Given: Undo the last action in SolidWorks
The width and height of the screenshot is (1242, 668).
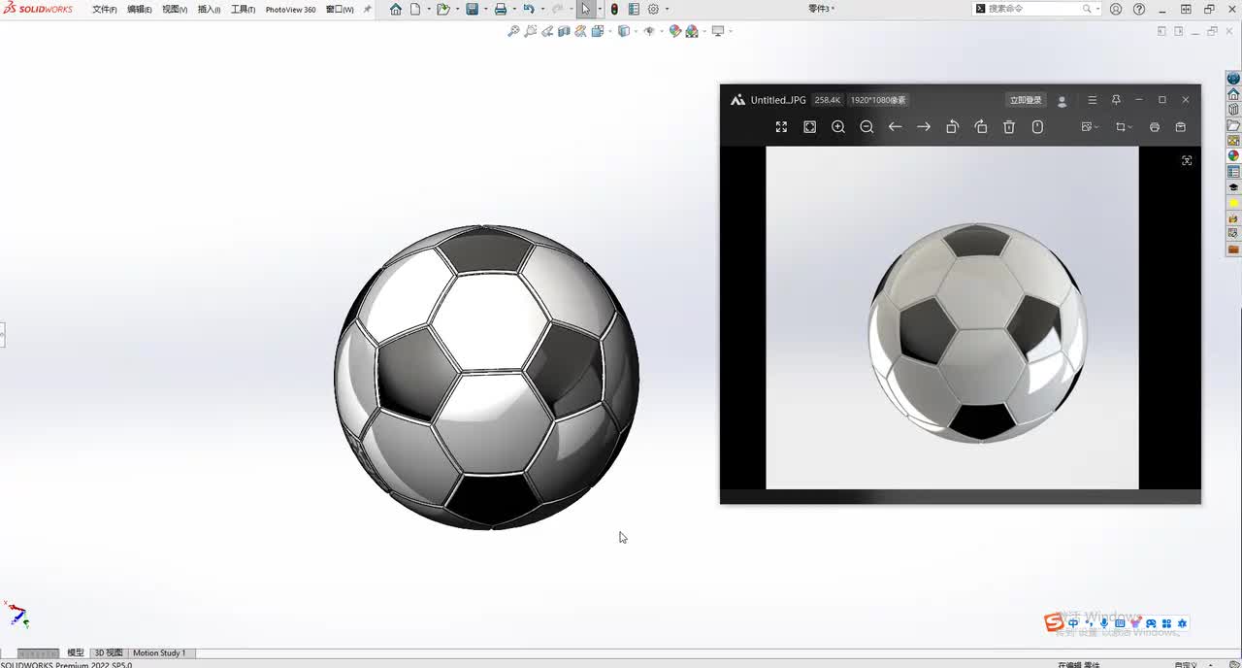Looking at the screenshot, I should [529, 10].
